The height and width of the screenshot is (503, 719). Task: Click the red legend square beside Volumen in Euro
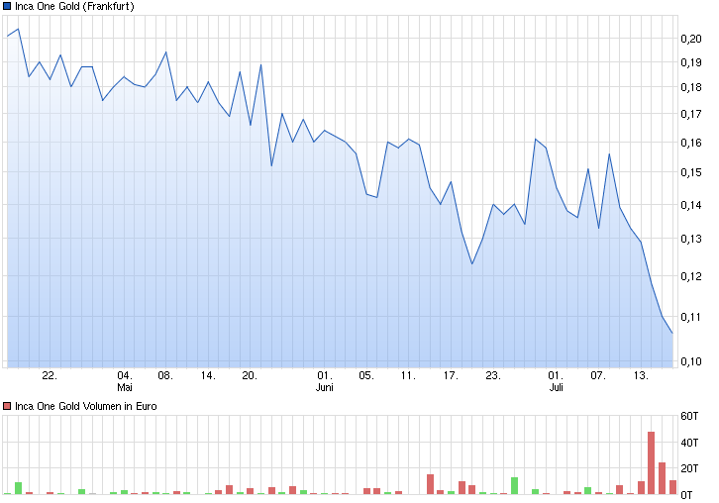[x=7, y=406]
